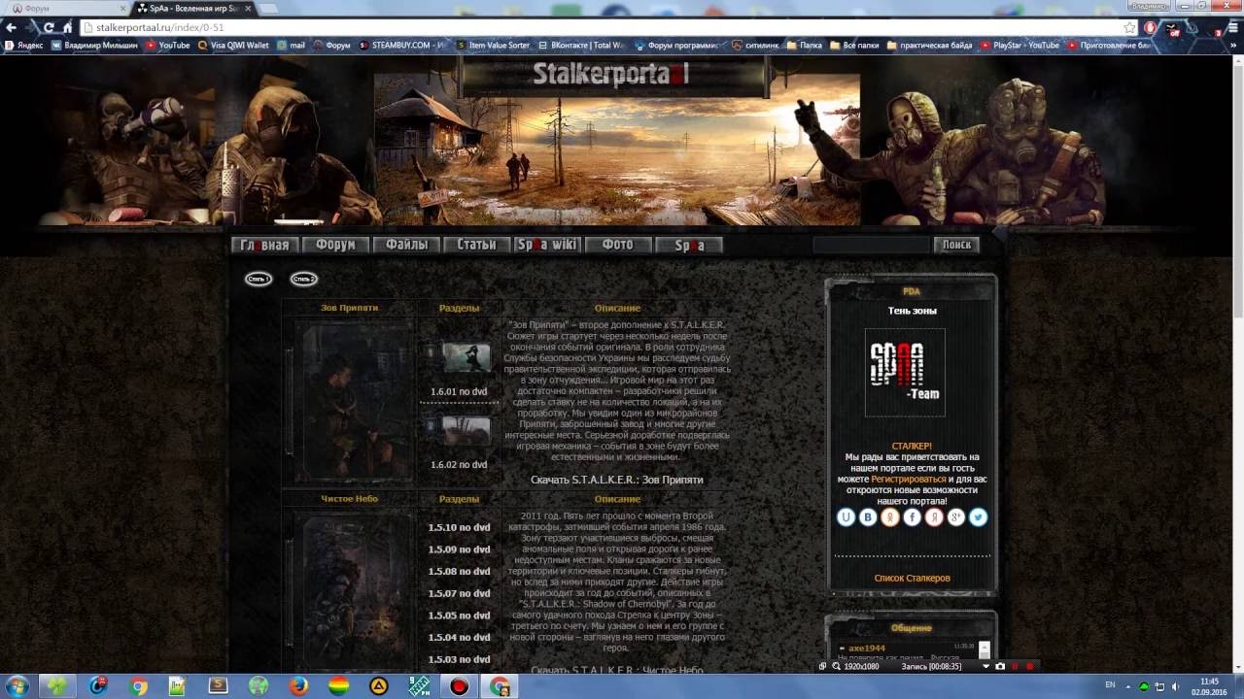Click the SpAa-Team logo image
Viewport: 1244px width, 699px height.
(905, 372)
